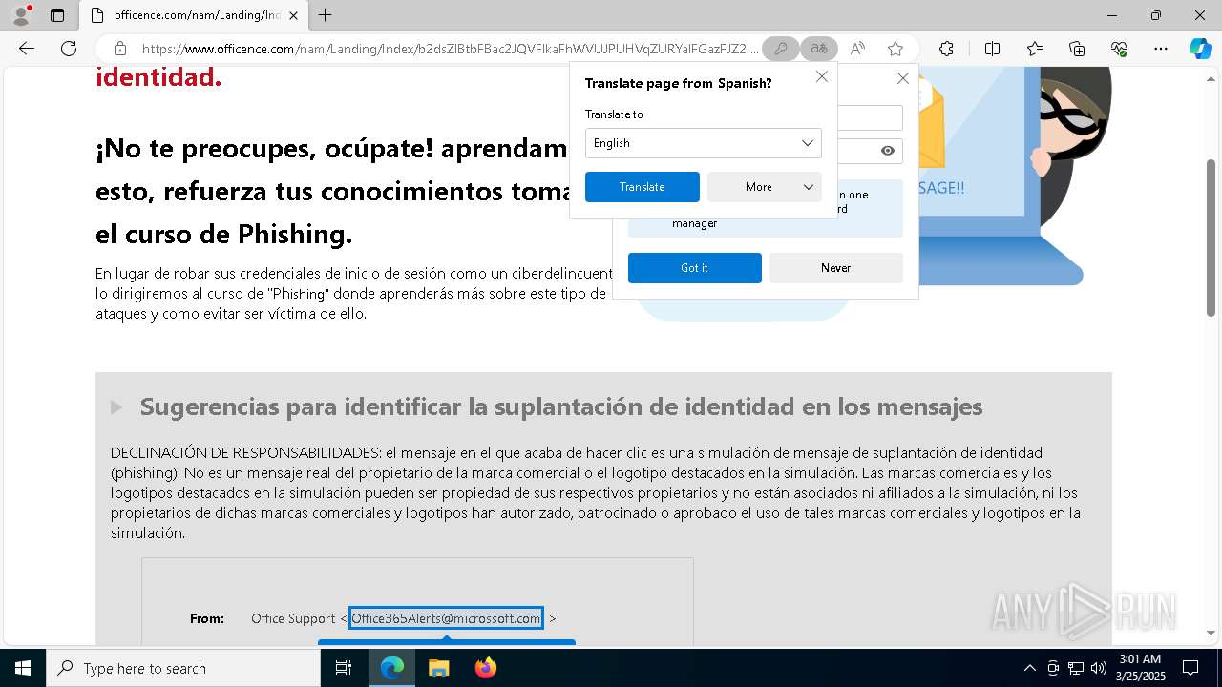Open Collections icon
Image resolution: width=1222 pixels, height=687 pixels.
[x=1077, y=49]
